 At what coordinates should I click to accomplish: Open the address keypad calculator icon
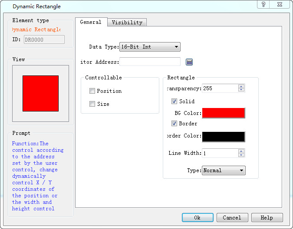189,62
